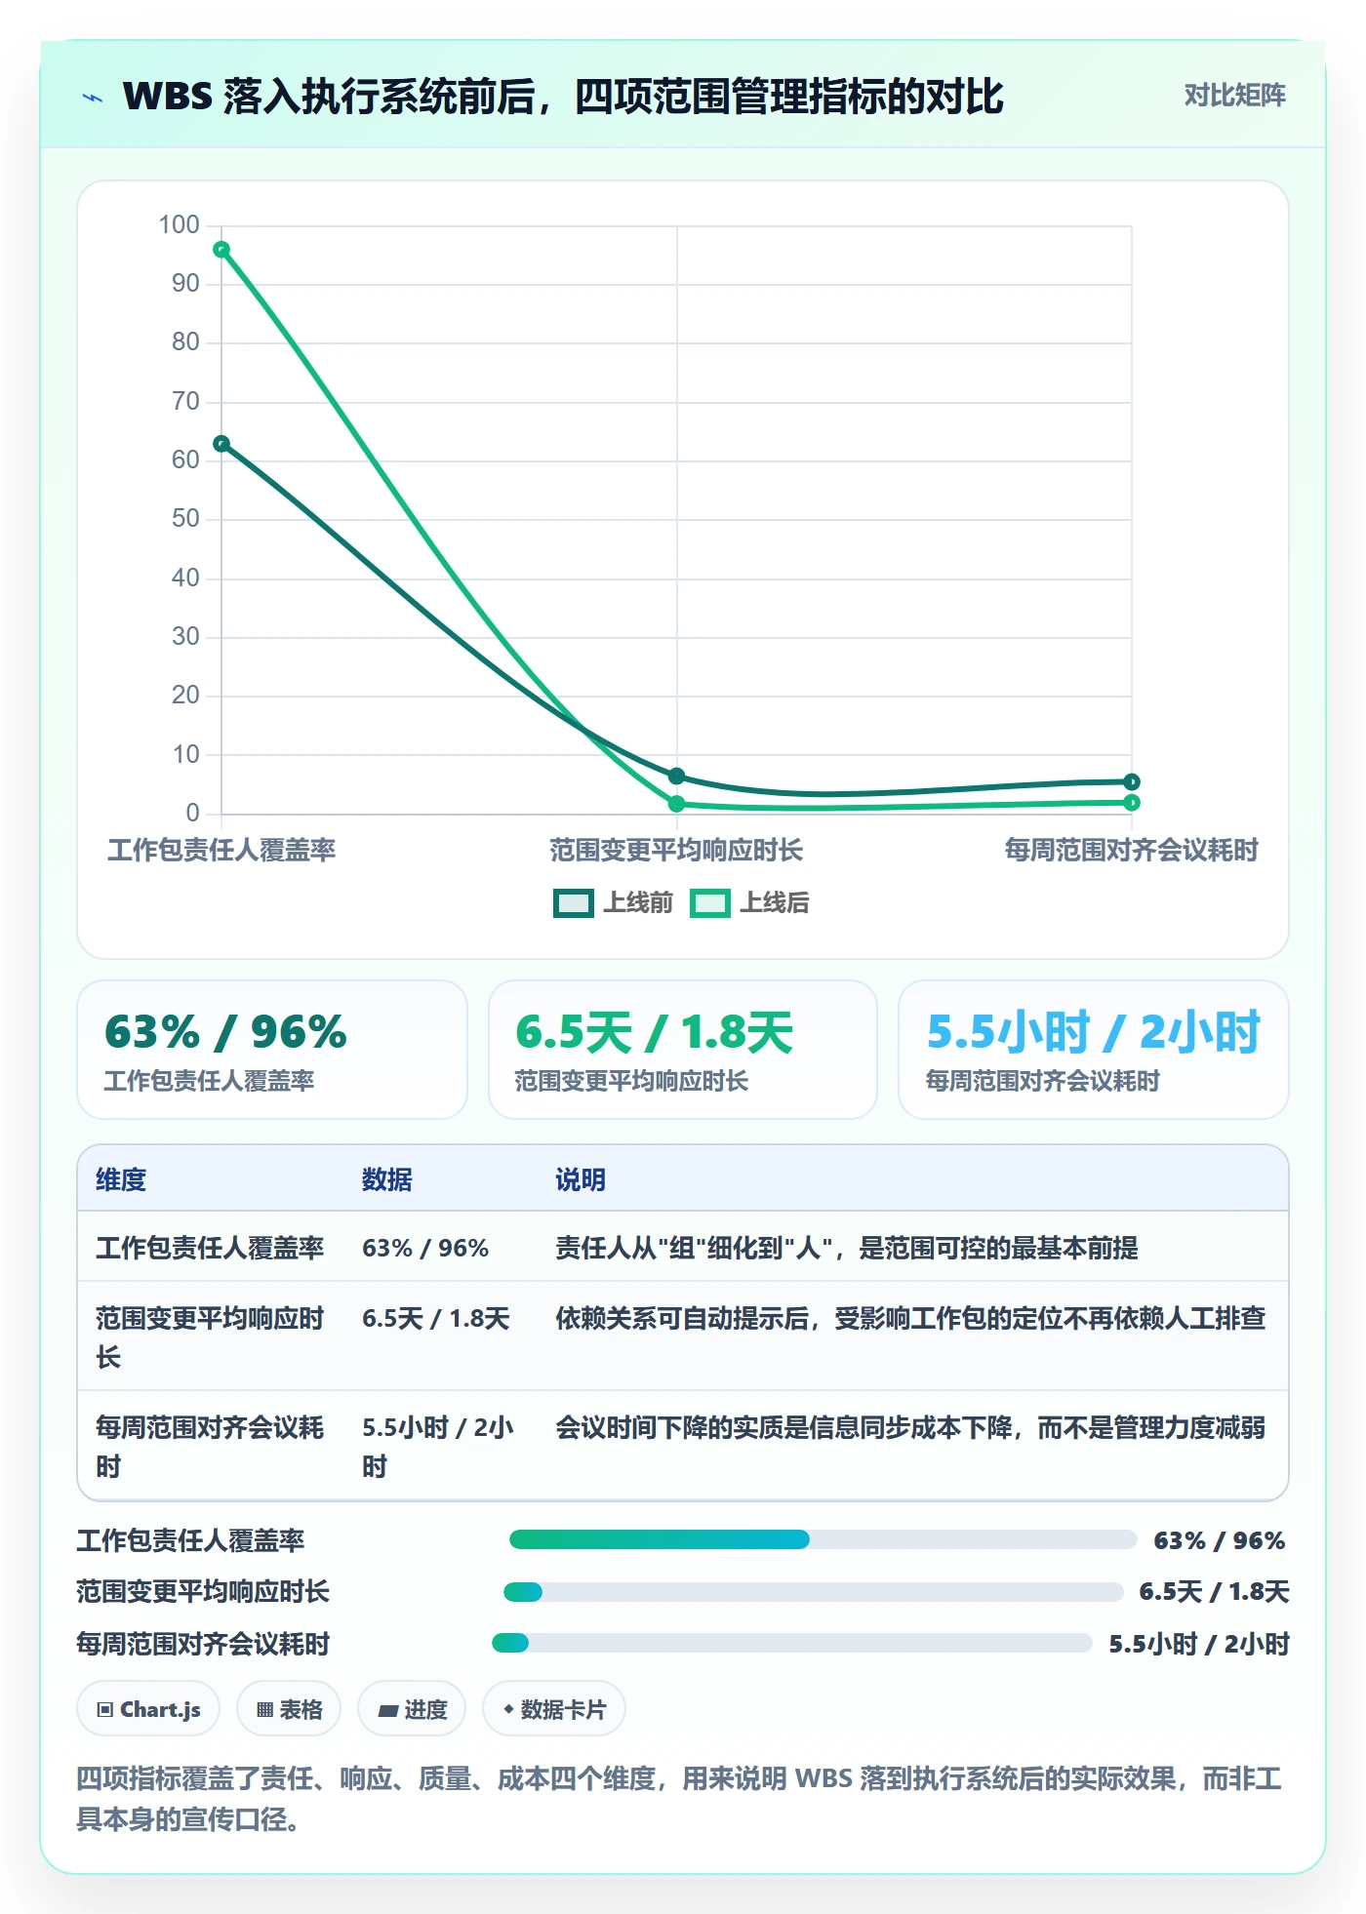Click the footer note starting 四项指标覆盖了责任
This screenshot has width=1366, height=1914.
coord(679,1799)
